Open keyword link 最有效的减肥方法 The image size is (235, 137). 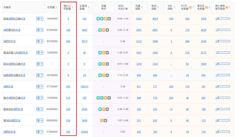pos(13,109)
